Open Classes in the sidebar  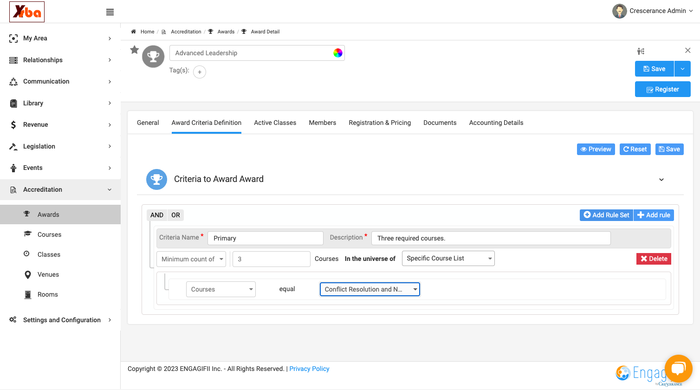[49, 254]
